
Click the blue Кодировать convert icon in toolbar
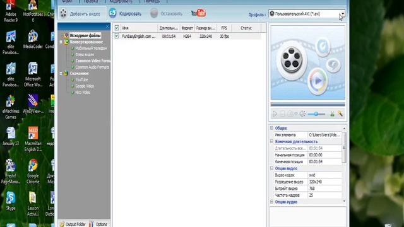click(112, 13)
